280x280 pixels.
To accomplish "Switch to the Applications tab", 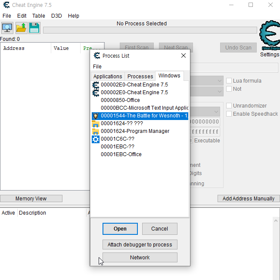I will click(x=108, y=77).
